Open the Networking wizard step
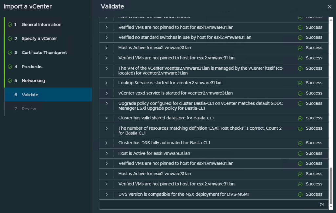The height and width of the screenshot is (213, 336). [x=33, y=81]
